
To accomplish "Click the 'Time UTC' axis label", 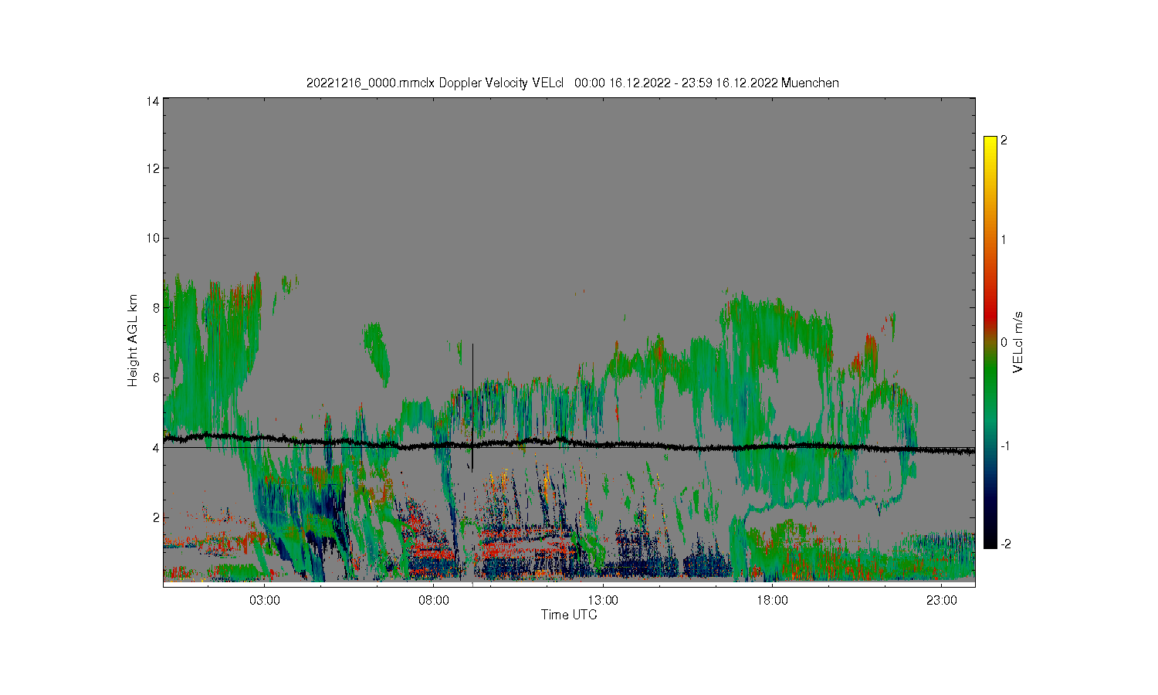I will [569, 615].
